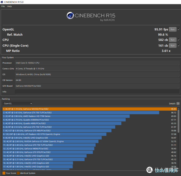Select ranking row 8 ATI Radeon HD 5770
The image size is (181, 176).
click(x=90, y=134)
